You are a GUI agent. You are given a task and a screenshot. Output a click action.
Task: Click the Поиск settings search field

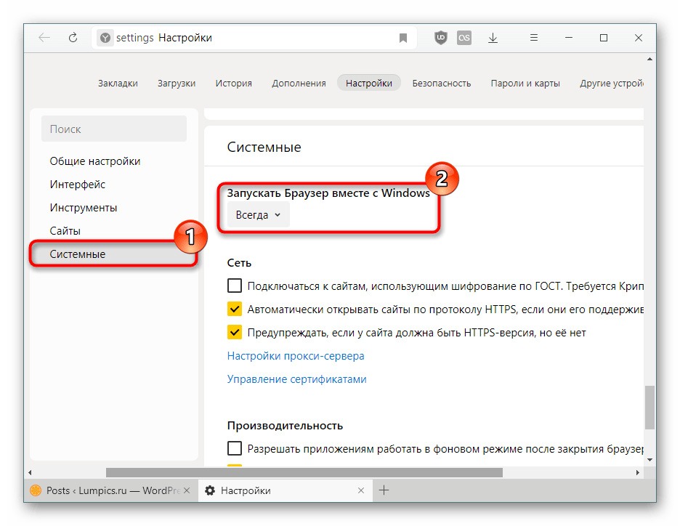pyautogui.click(x=113, y=129)
